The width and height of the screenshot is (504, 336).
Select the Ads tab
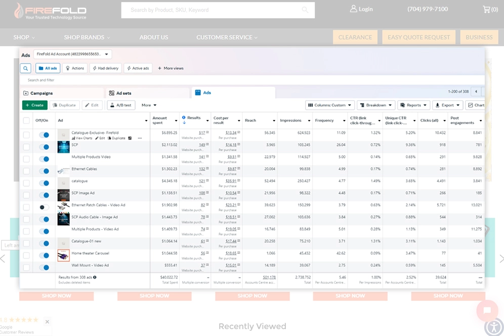click(234, 93)
